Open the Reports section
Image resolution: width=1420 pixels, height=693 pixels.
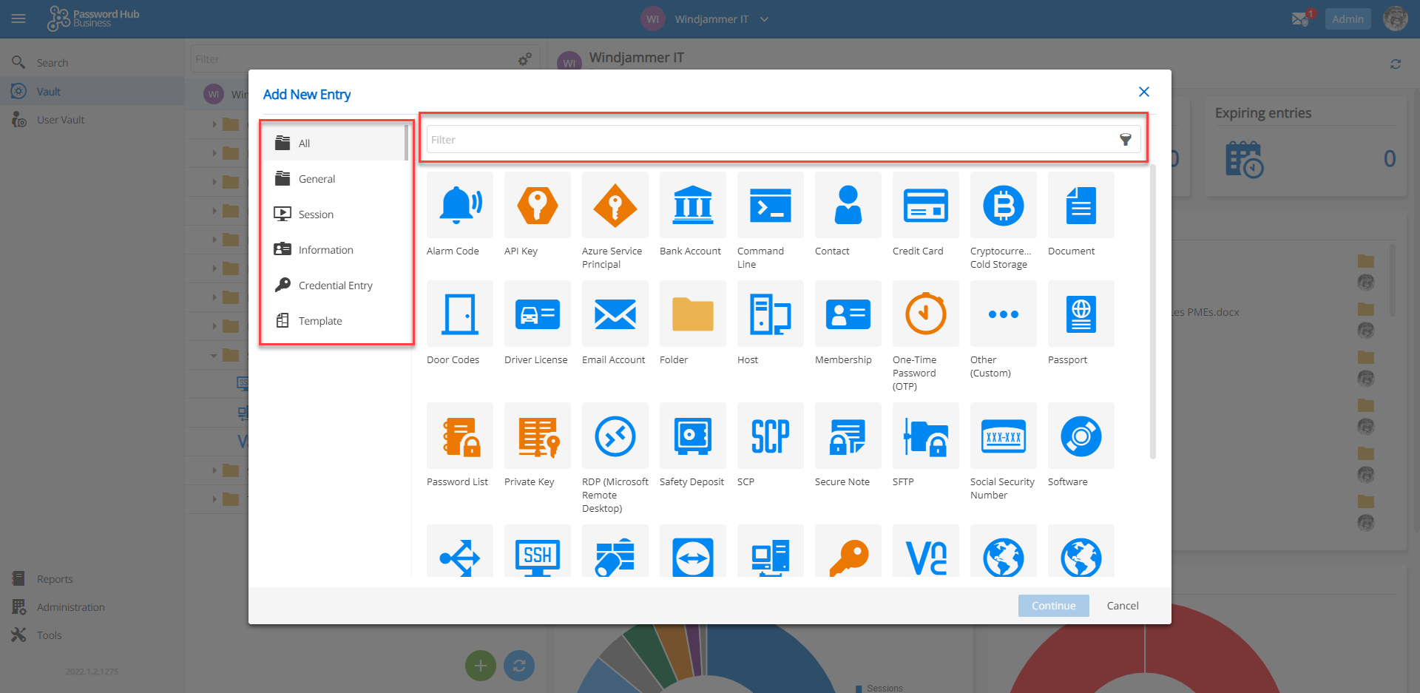pyautogui.click(x=55, y=578)
